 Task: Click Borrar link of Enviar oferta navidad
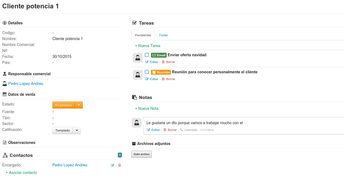[x=171, y=62]
